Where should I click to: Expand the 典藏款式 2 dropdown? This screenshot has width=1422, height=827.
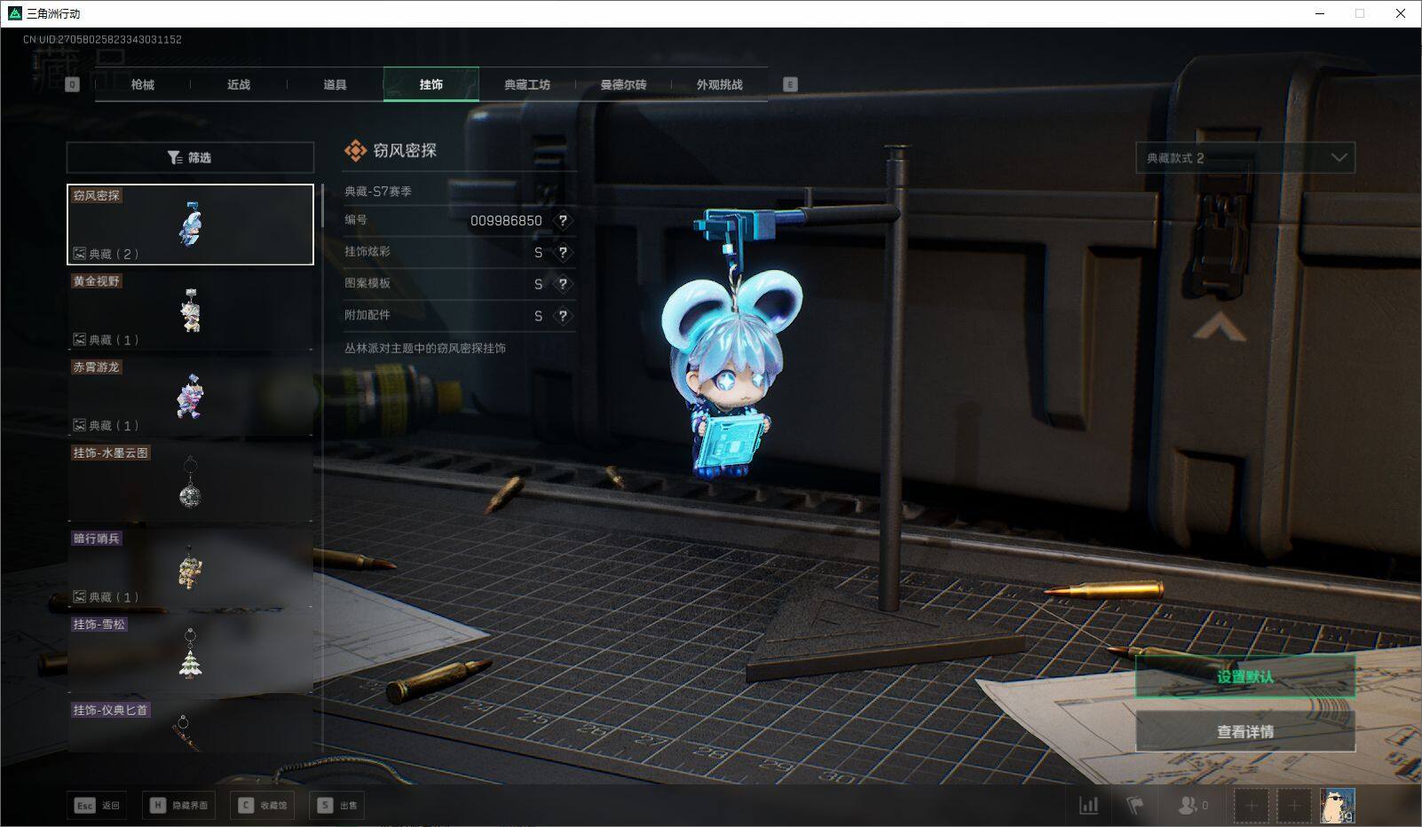tap(1245, 158)
